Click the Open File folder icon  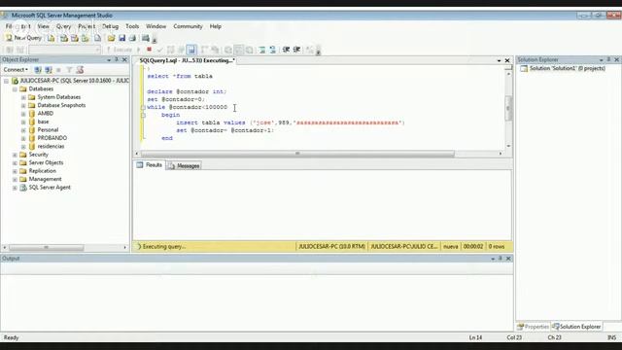click(111, 38)
